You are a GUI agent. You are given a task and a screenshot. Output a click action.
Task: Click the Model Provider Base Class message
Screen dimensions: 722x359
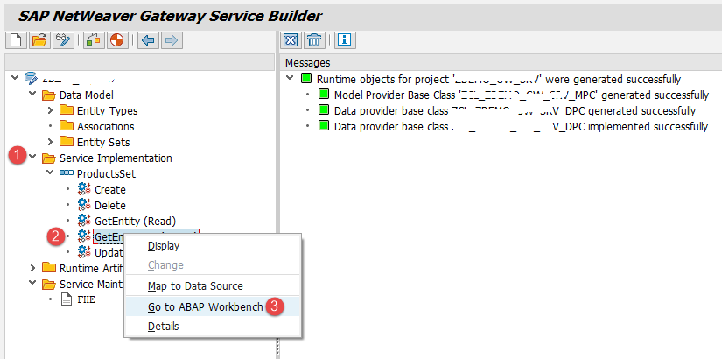(522, 95)
